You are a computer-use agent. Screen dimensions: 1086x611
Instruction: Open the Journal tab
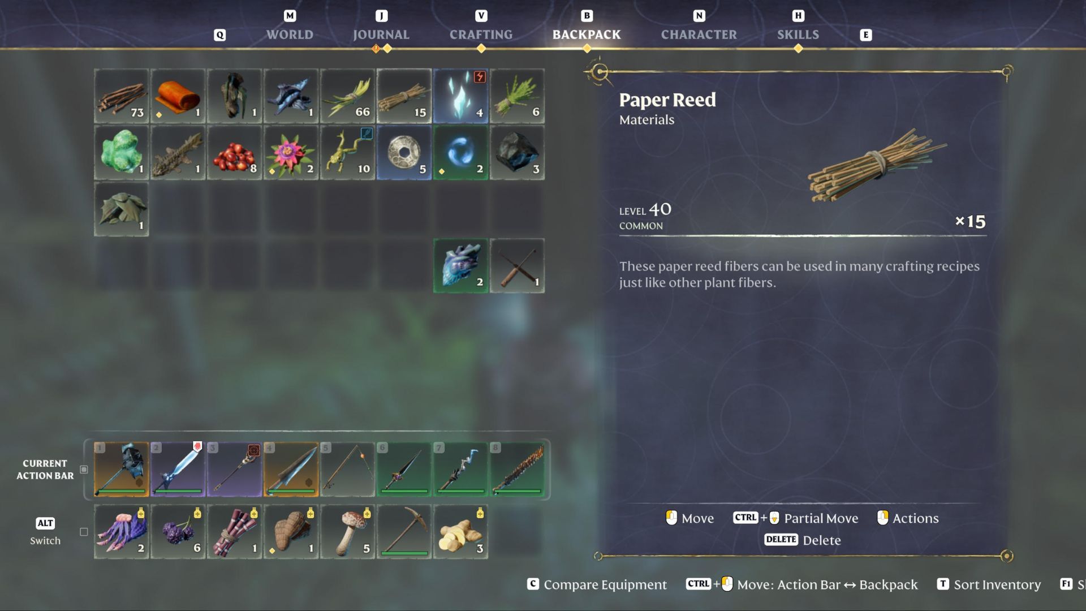pos(381,35)
